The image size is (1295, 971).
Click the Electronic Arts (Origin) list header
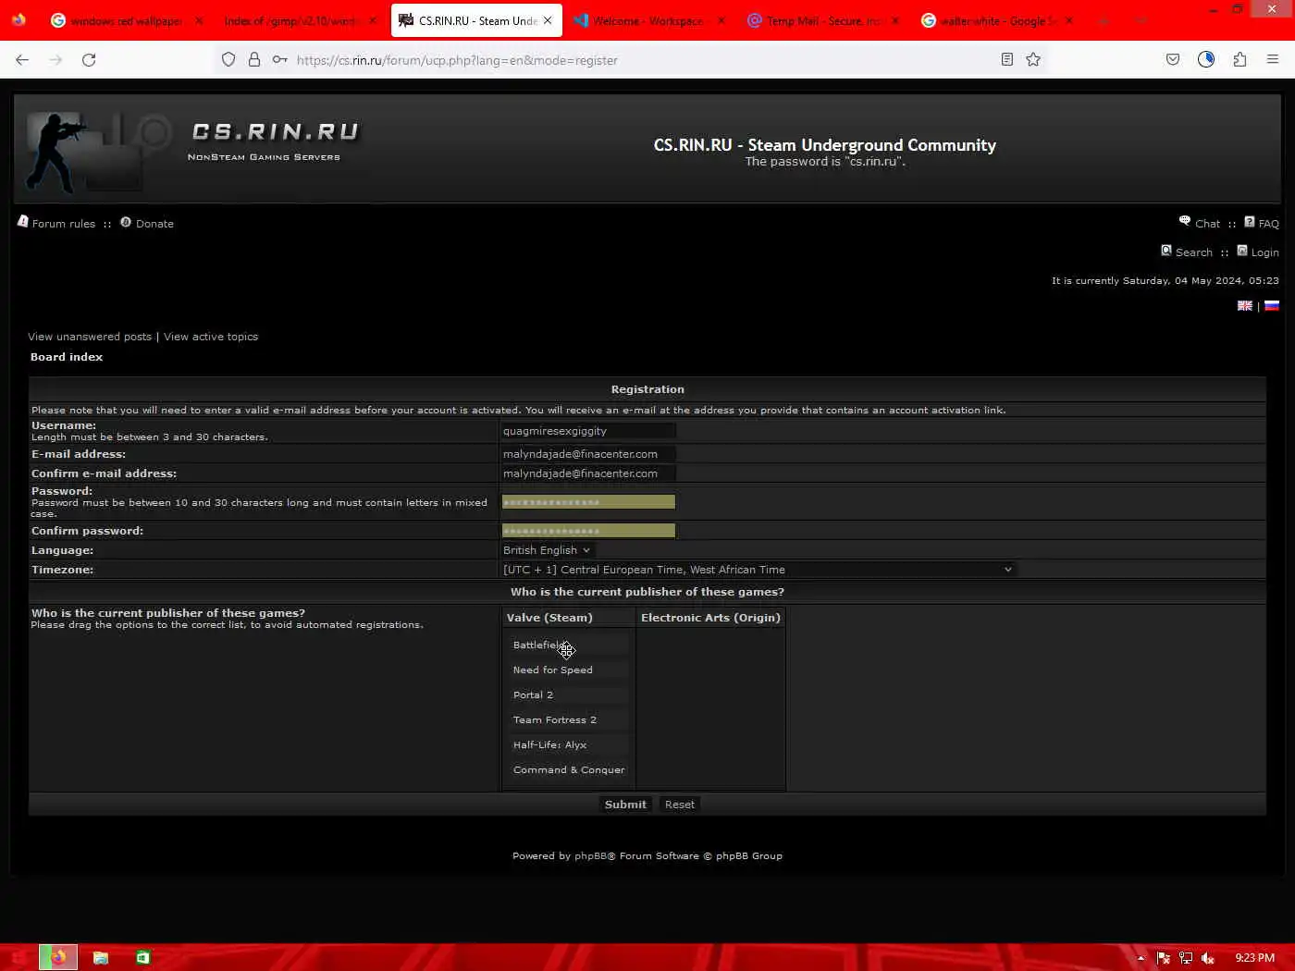coord(710,618)
